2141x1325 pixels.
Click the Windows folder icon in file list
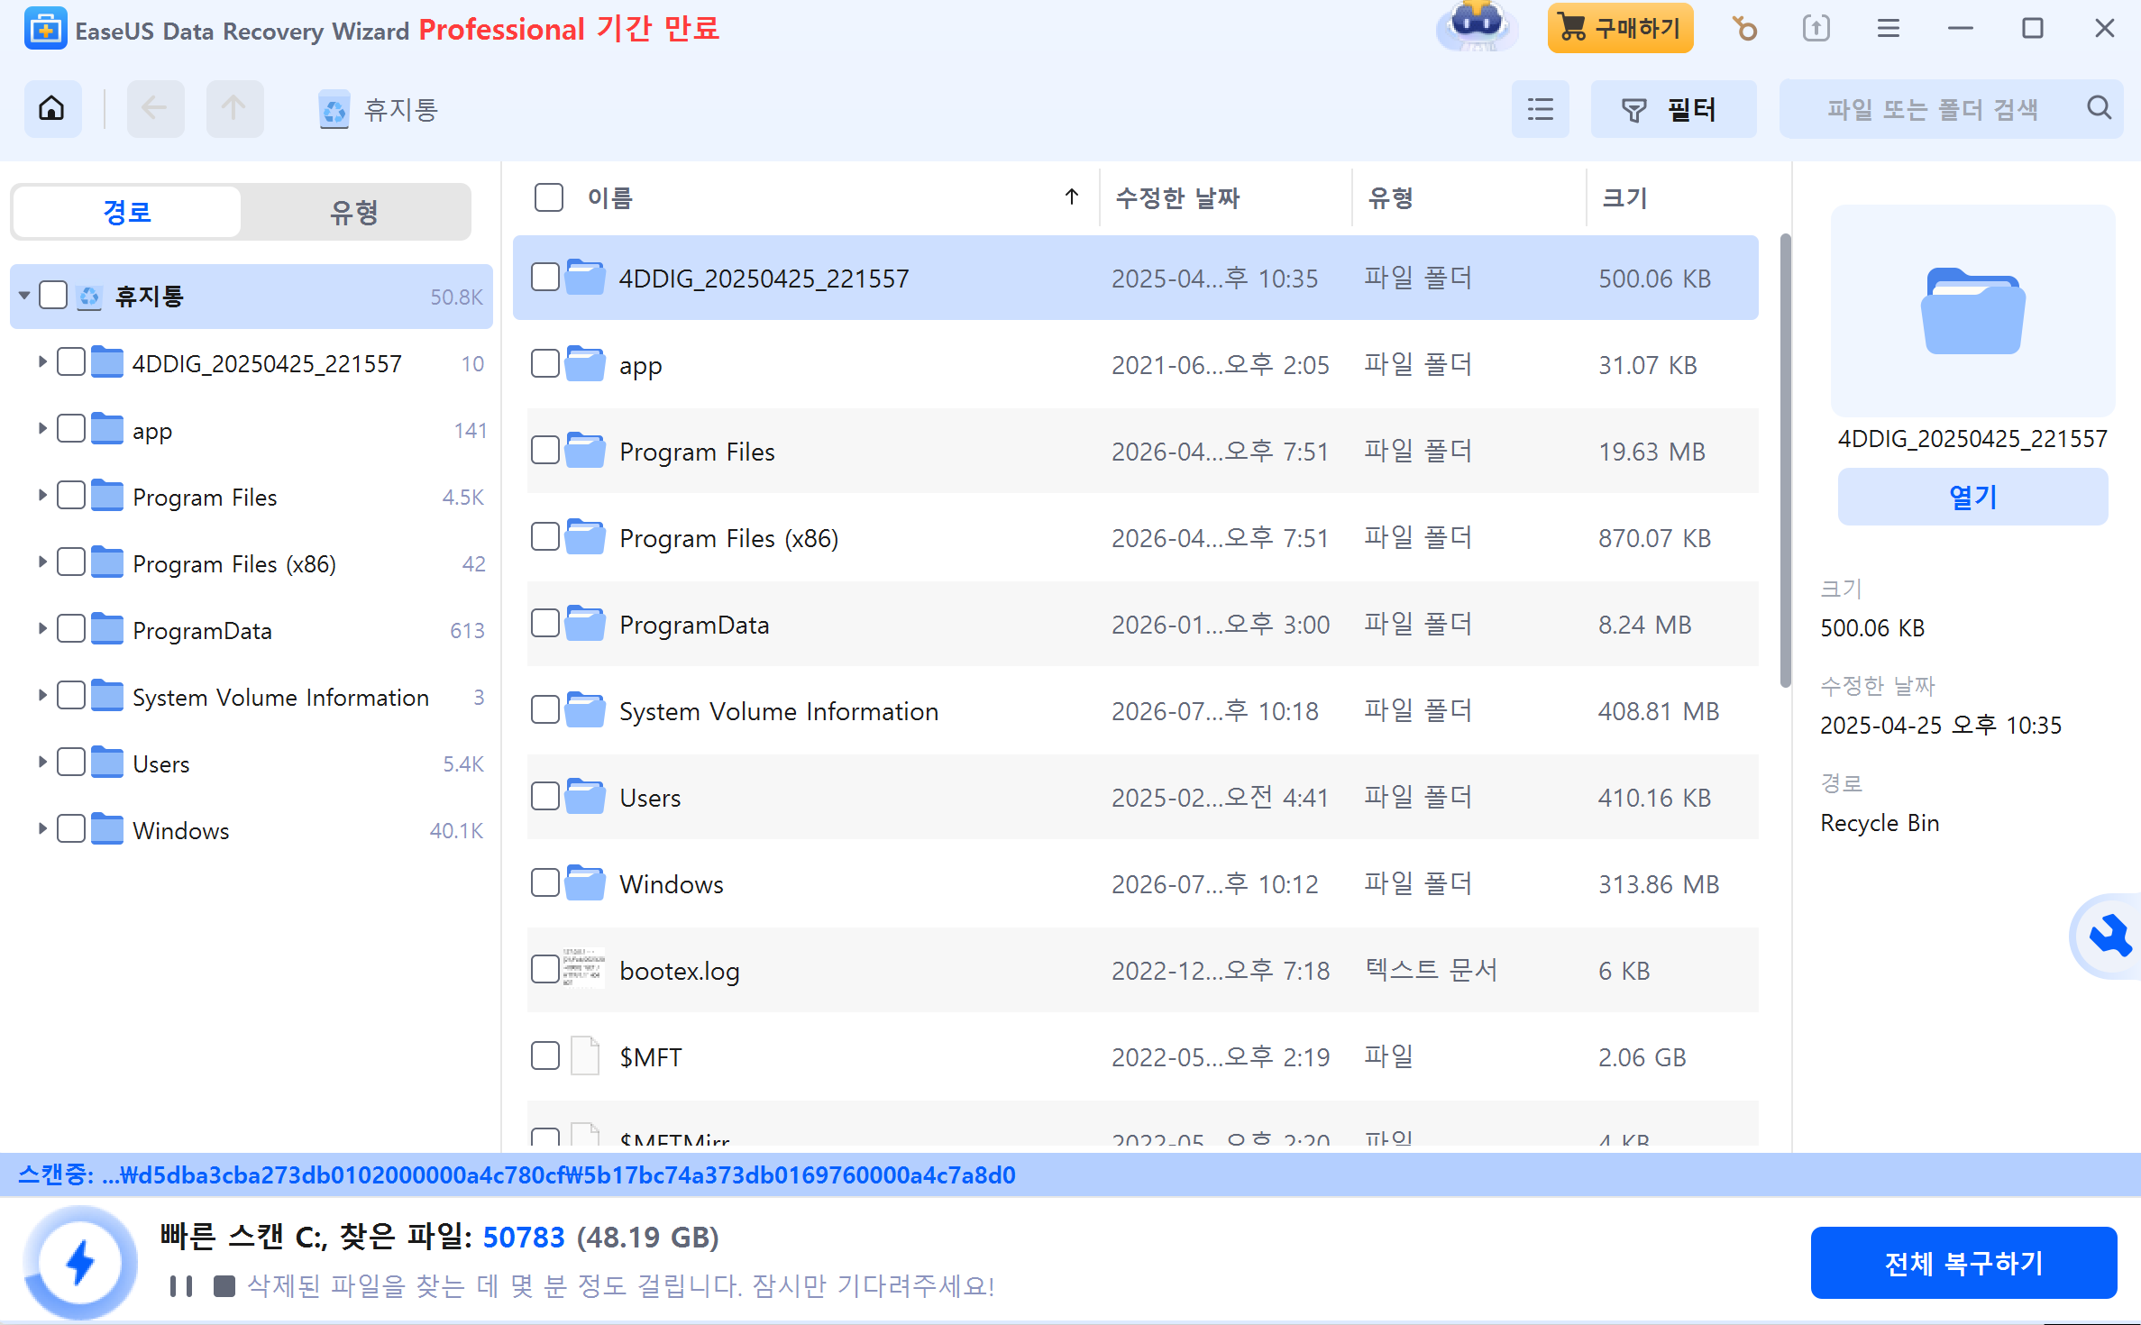[585, 883]
